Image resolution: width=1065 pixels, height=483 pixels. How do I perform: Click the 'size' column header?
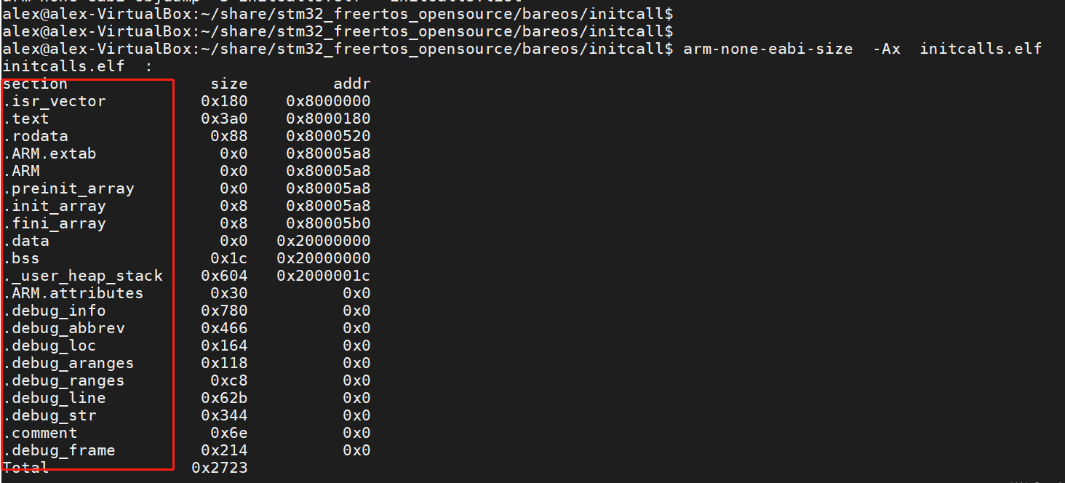pyautogui.click(x=229, y=84)
